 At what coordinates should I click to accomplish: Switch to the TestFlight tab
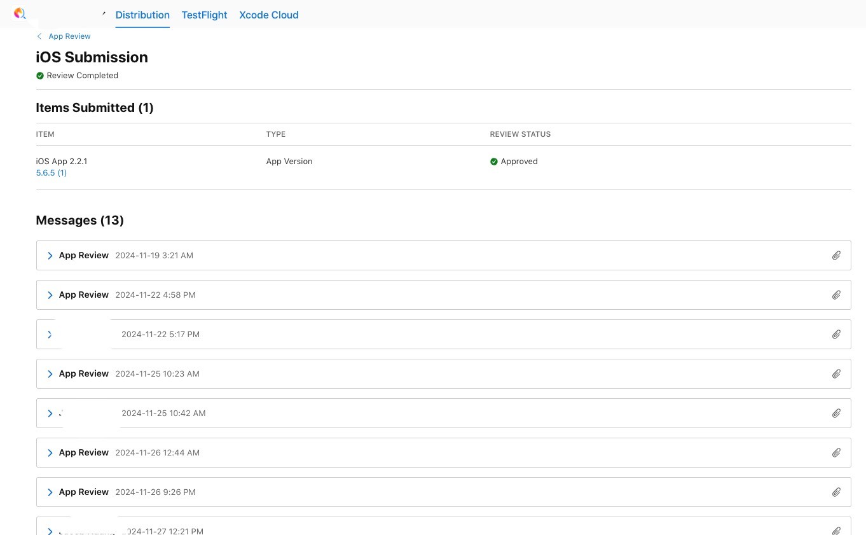[204, 15]
